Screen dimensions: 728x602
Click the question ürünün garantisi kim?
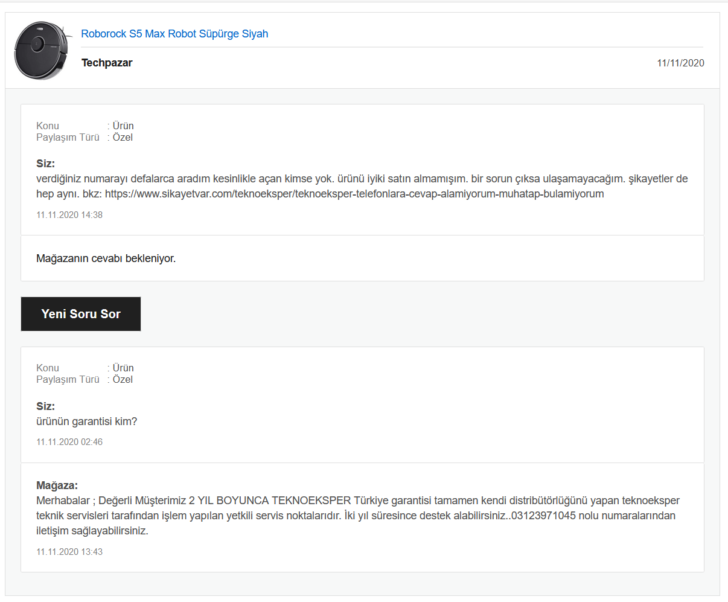(87, 421)
